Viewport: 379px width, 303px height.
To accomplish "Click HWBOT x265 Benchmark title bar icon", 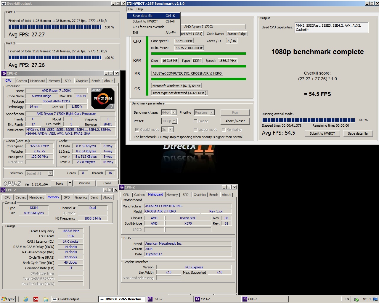I will pos(129,4).
